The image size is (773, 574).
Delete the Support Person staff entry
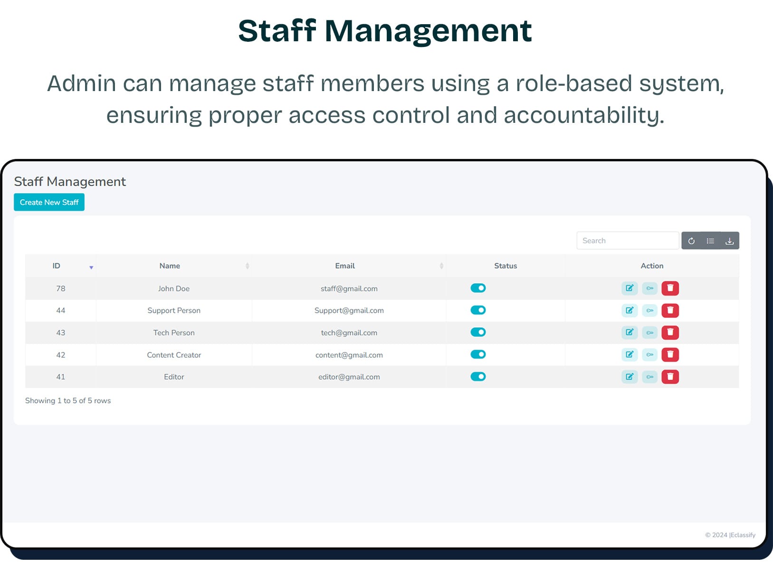[x=670, y=310]
